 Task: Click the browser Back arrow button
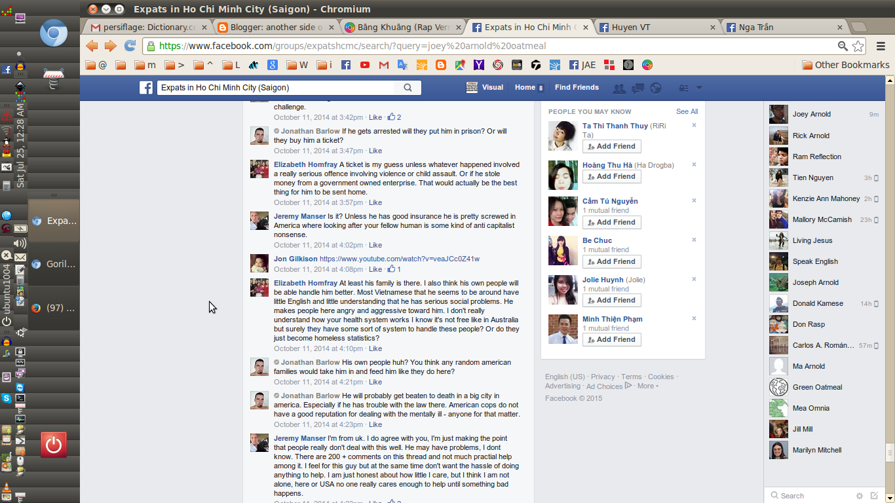(92, 46)
